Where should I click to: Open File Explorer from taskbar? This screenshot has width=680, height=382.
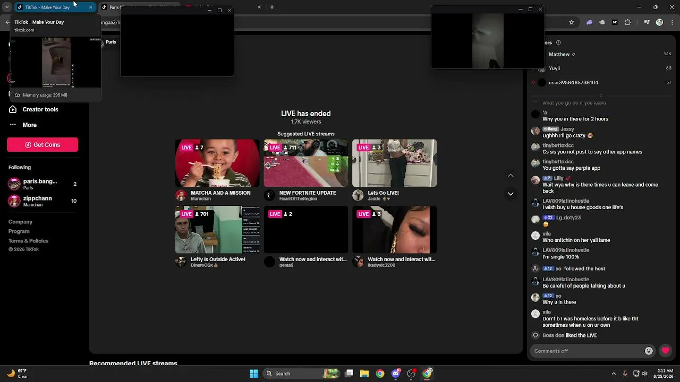pos(364,374)
